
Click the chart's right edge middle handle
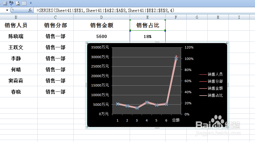point(228,85)
